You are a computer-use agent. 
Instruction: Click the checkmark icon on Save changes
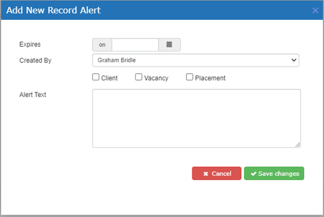pyautogui.click(x=254, y=174)
